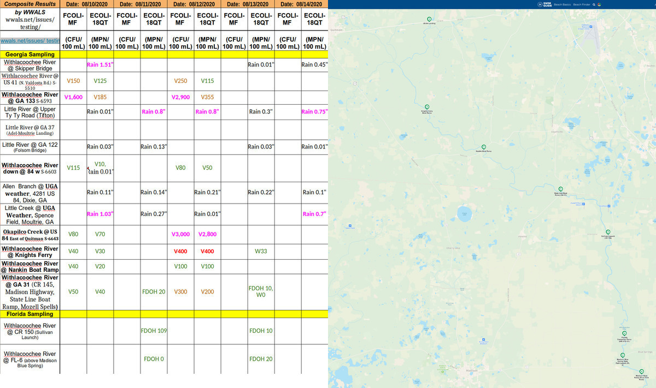Viewport: 656px width, 388px height.
Task: Select the 'V1,600' cell in GA 133 row
Action: [x=73, y=98]
